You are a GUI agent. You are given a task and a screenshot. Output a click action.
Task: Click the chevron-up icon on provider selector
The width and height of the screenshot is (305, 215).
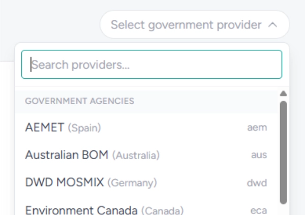pyautogui.click(x=272, y=24)
